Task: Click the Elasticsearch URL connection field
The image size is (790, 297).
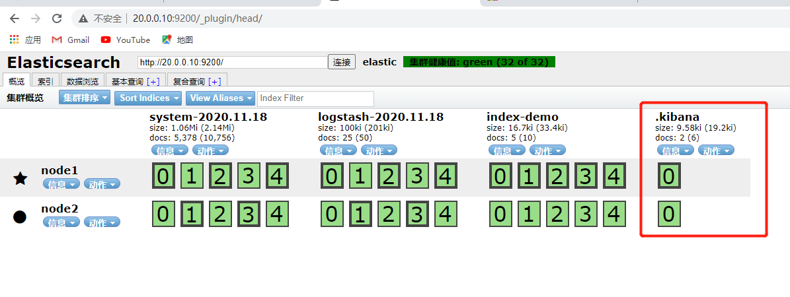Action: click(x=233, y=63)
